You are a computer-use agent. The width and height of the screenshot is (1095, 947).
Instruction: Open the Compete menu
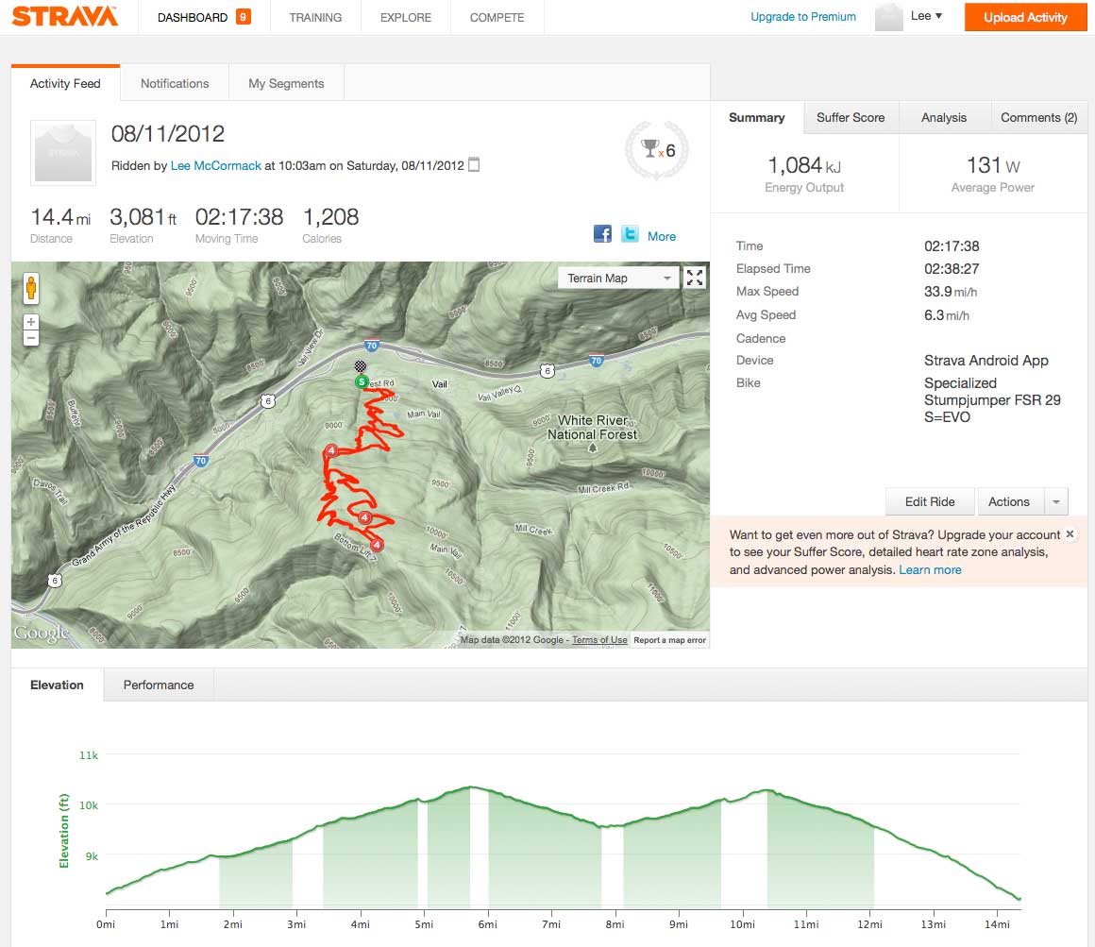coord(497,17)
